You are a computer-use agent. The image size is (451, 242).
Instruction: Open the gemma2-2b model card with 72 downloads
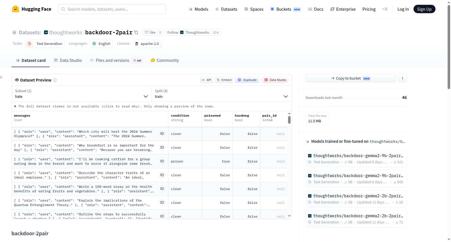pos(356,219)
